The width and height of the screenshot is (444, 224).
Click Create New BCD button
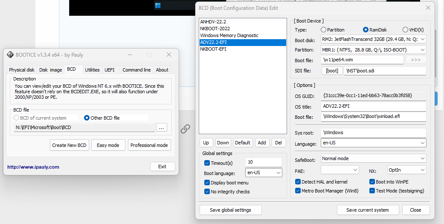coord(70,145)
